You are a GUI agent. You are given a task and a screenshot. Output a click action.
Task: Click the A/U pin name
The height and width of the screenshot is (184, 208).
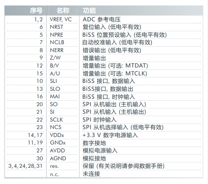point(55,73)
